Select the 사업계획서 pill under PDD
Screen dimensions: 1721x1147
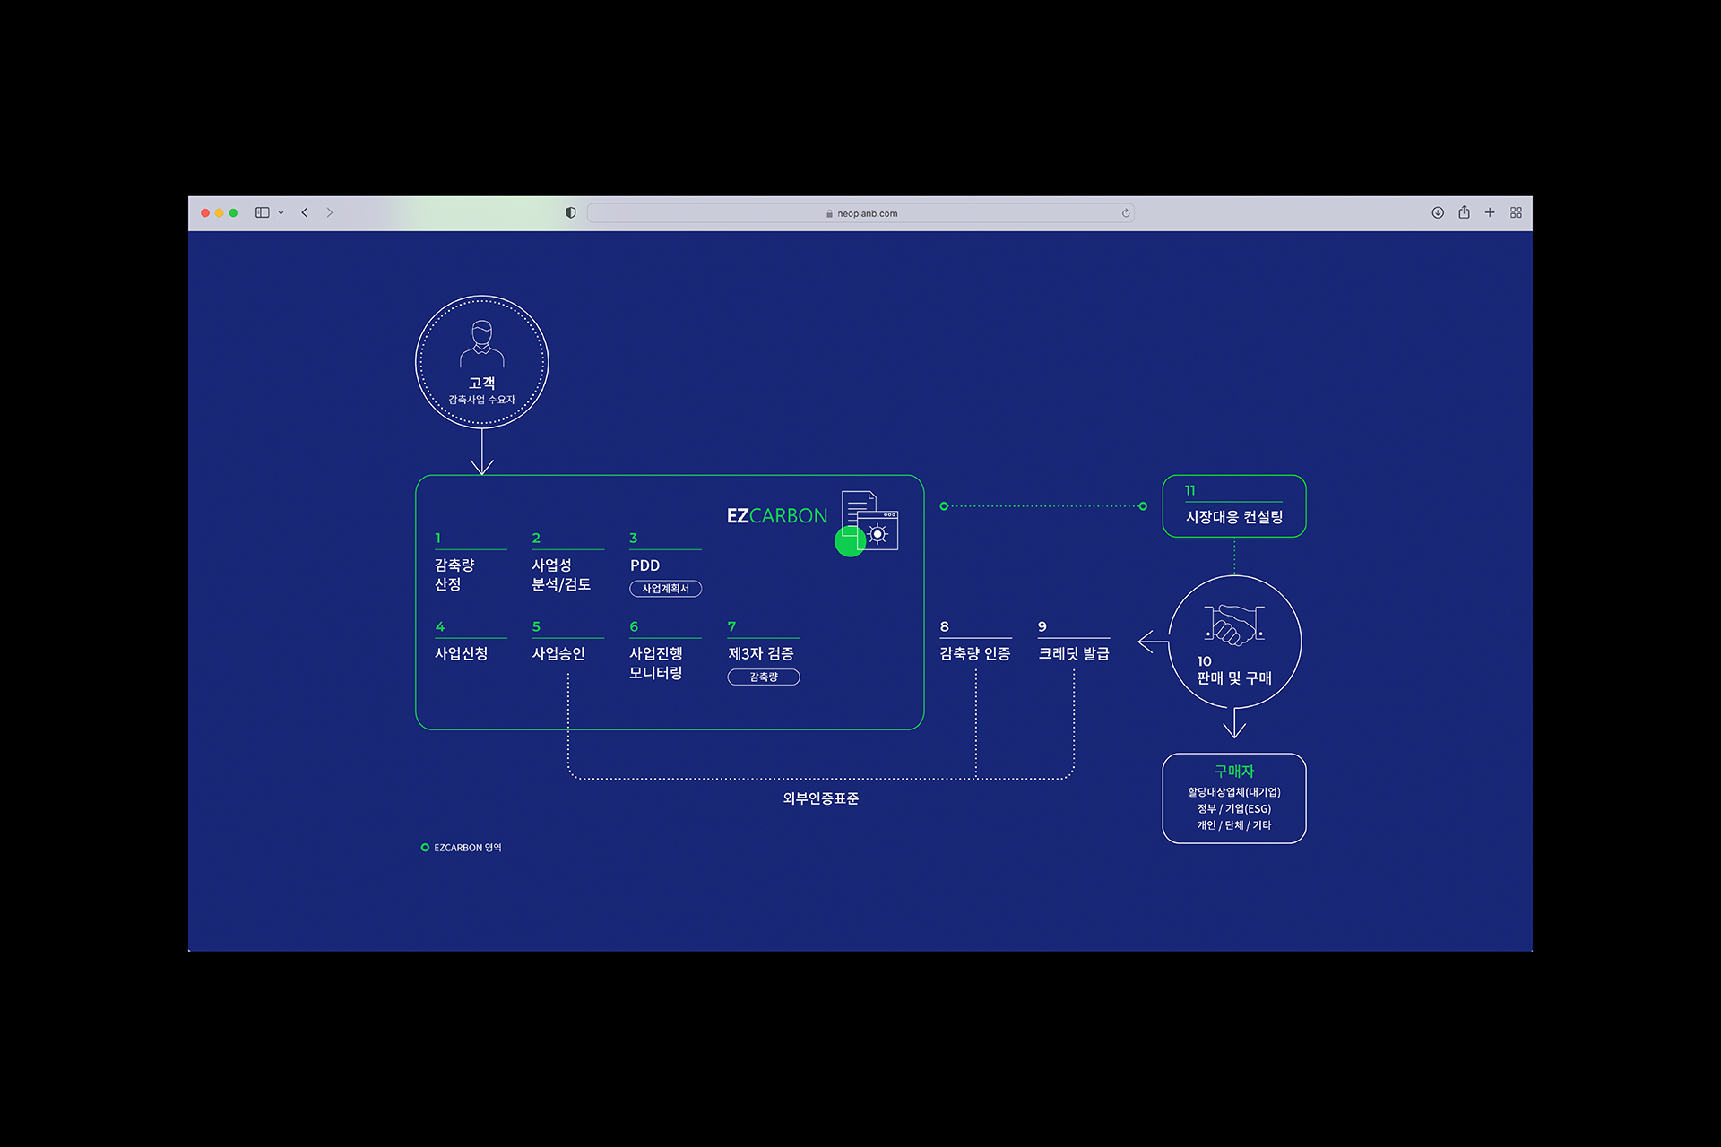click(x=665, y=589)
